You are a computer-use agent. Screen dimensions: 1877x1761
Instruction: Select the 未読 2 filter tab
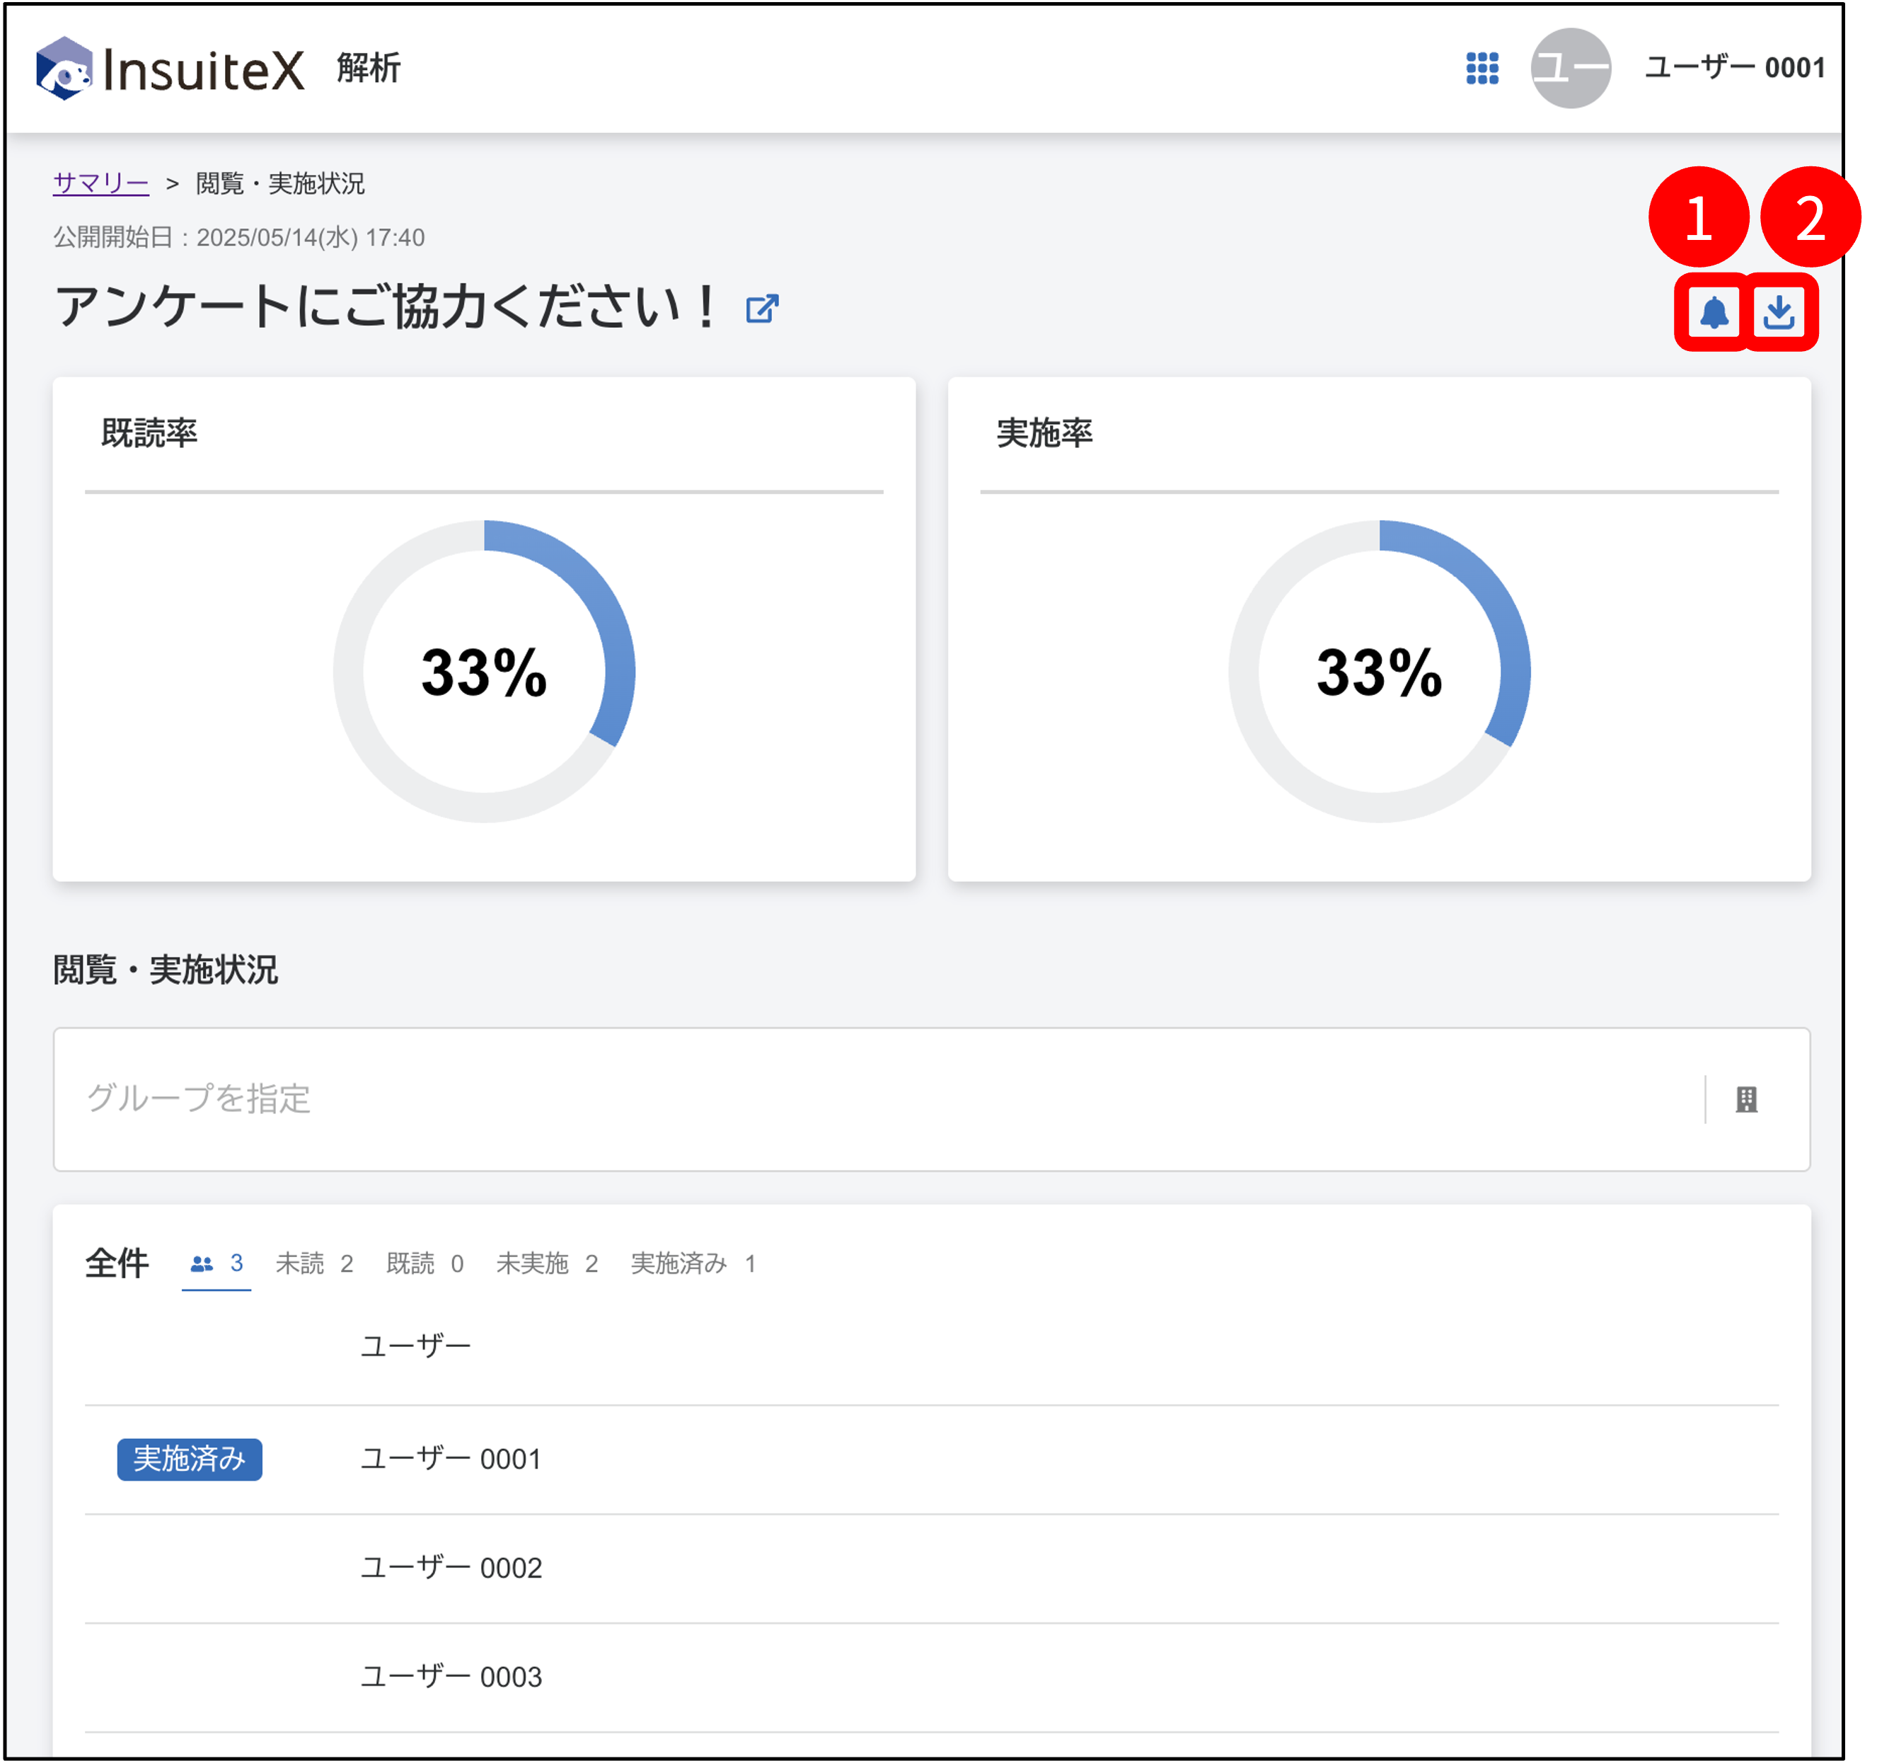(314, 1263)
